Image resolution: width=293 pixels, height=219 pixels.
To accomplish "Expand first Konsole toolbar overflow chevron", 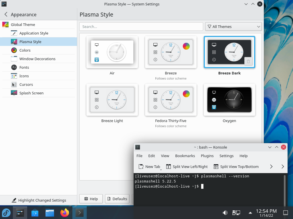I will [x=271, y=167].
